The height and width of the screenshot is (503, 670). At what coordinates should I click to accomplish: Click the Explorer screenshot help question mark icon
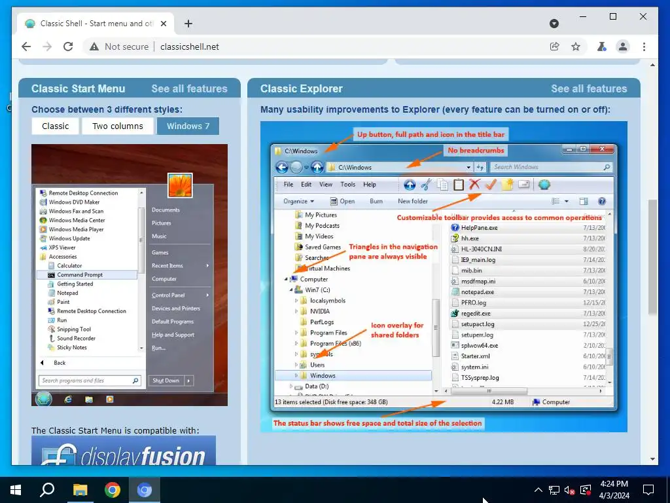pos(602,201)
